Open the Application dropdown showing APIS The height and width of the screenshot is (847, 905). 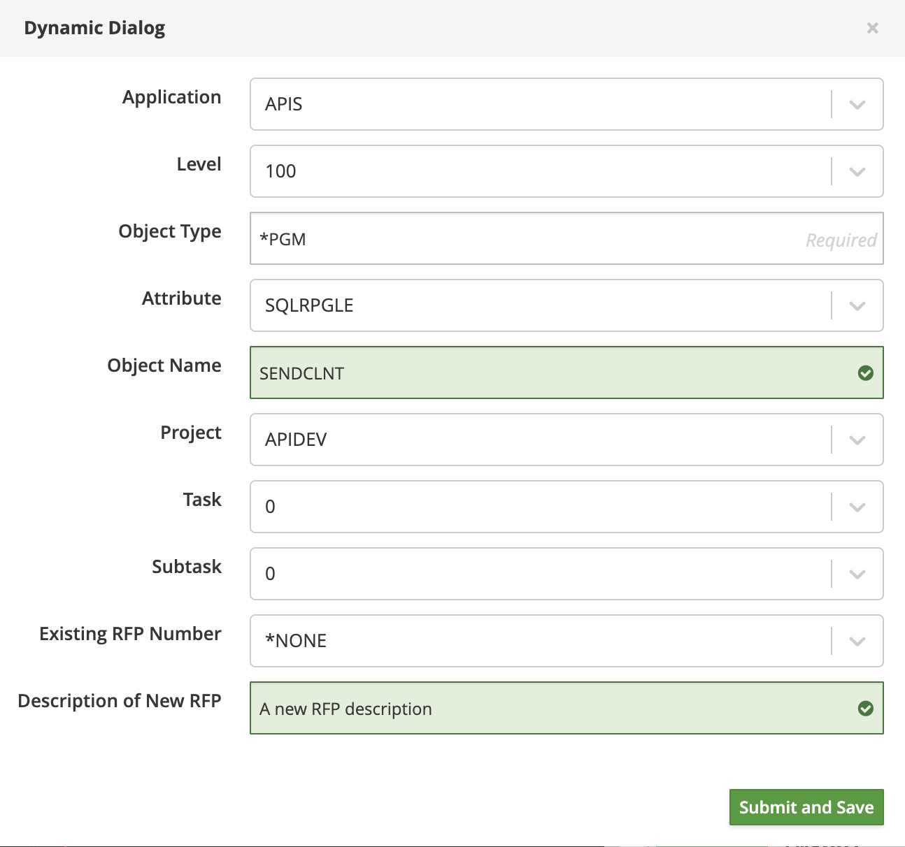pyautogui.click(x=566, y=104)
